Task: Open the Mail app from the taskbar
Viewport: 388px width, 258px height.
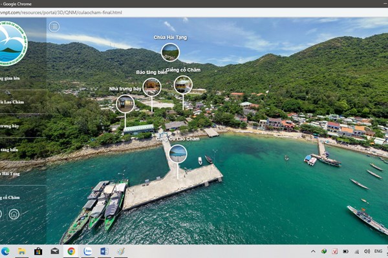Action: (55, 252)
